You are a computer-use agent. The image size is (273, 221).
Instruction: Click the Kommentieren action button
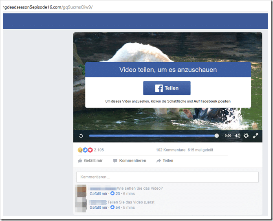click(130, 160)
